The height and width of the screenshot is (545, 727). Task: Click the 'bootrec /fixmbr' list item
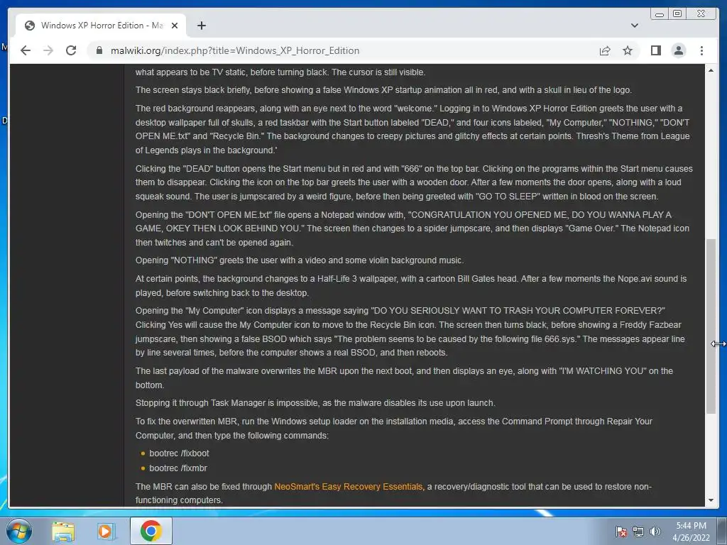tap(178, 468)
